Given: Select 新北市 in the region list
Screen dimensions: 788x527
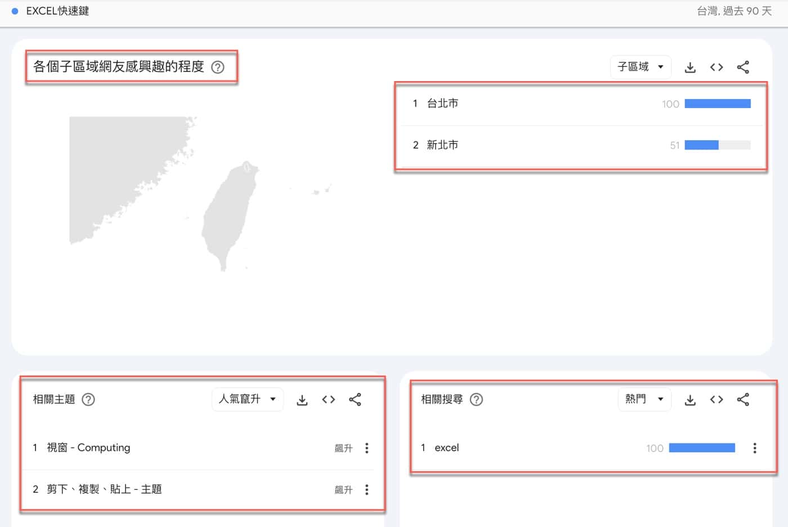Looking at the screenshot, I should click(x=442, y=145).
